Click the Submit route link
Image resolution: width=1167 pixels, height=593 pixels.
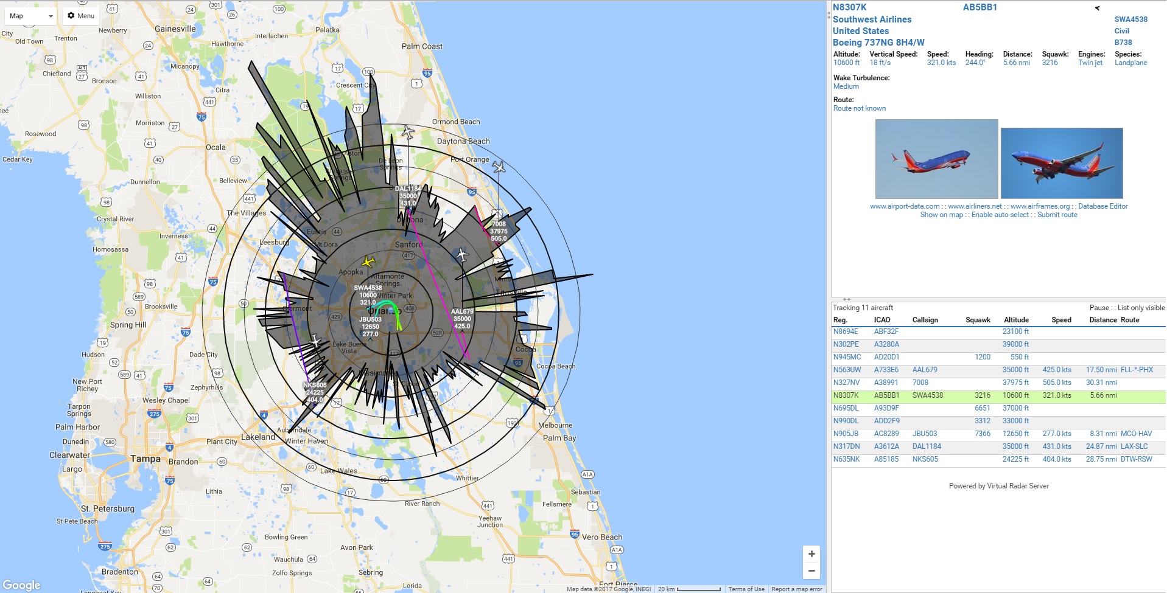[1057, 215]
